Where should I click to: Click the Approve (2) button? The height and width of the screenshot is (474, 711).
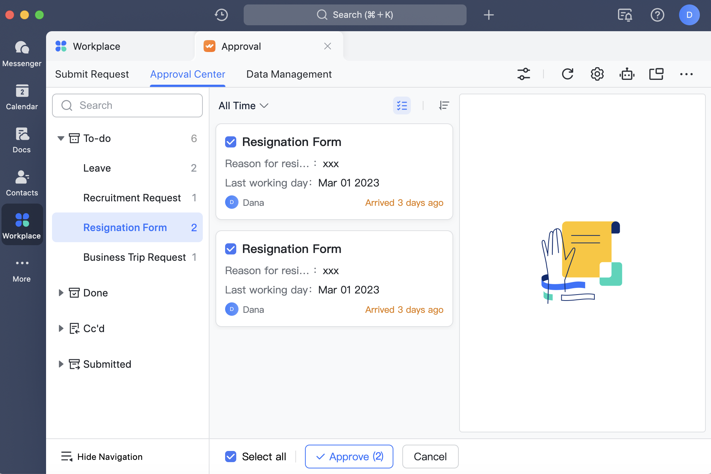(x=349, y=457)
